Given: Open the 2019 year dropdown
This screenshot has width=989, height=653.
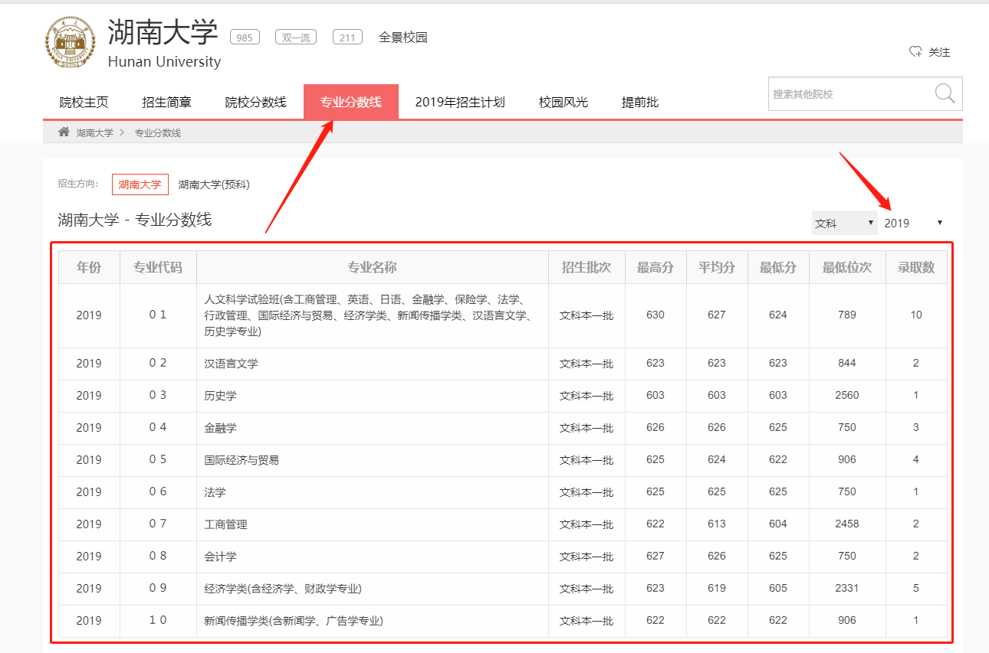Looking at the screenshot, I should coord(913,223).
